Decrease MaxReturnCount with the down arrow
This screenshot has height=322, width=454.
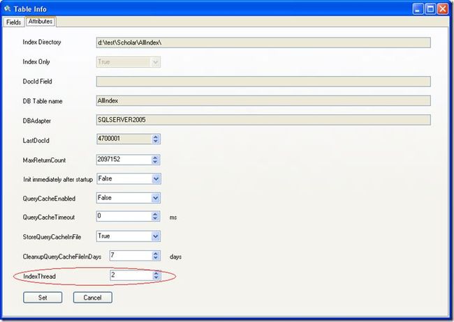tap(155, 162)
